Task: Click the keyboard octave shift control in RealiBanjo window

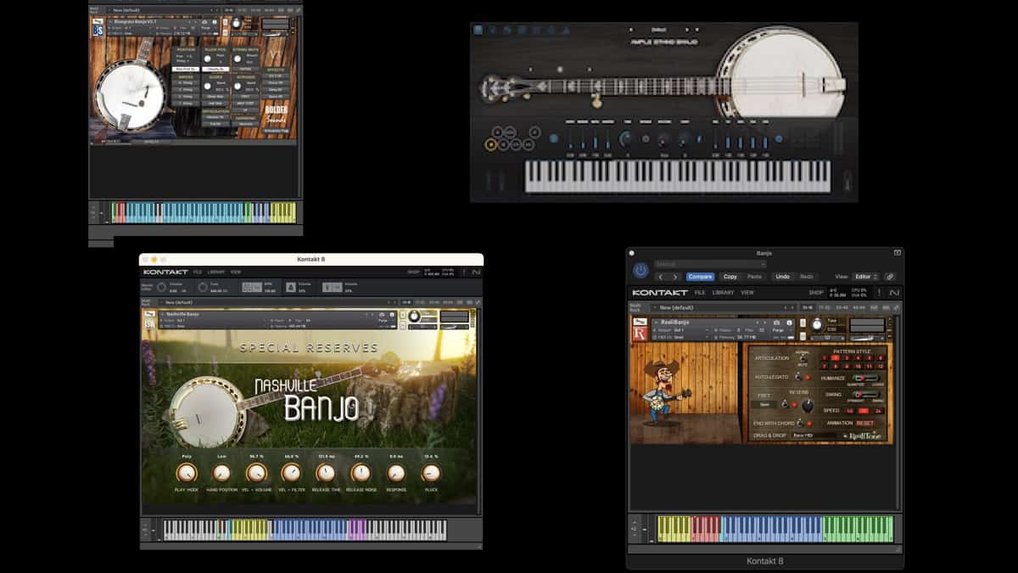Action: pyautogui.click(x=635, y=528)
